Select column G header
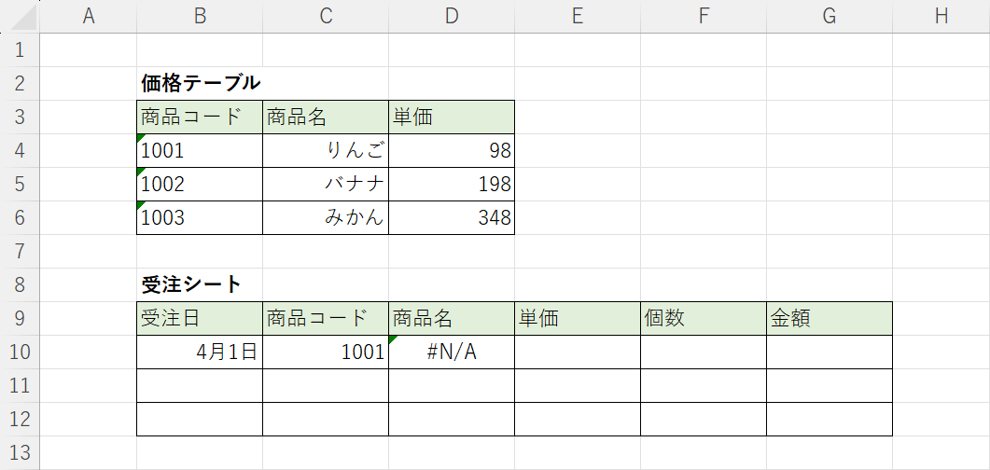Viewport: 990px width, 470px height. [x=829, y=16]
